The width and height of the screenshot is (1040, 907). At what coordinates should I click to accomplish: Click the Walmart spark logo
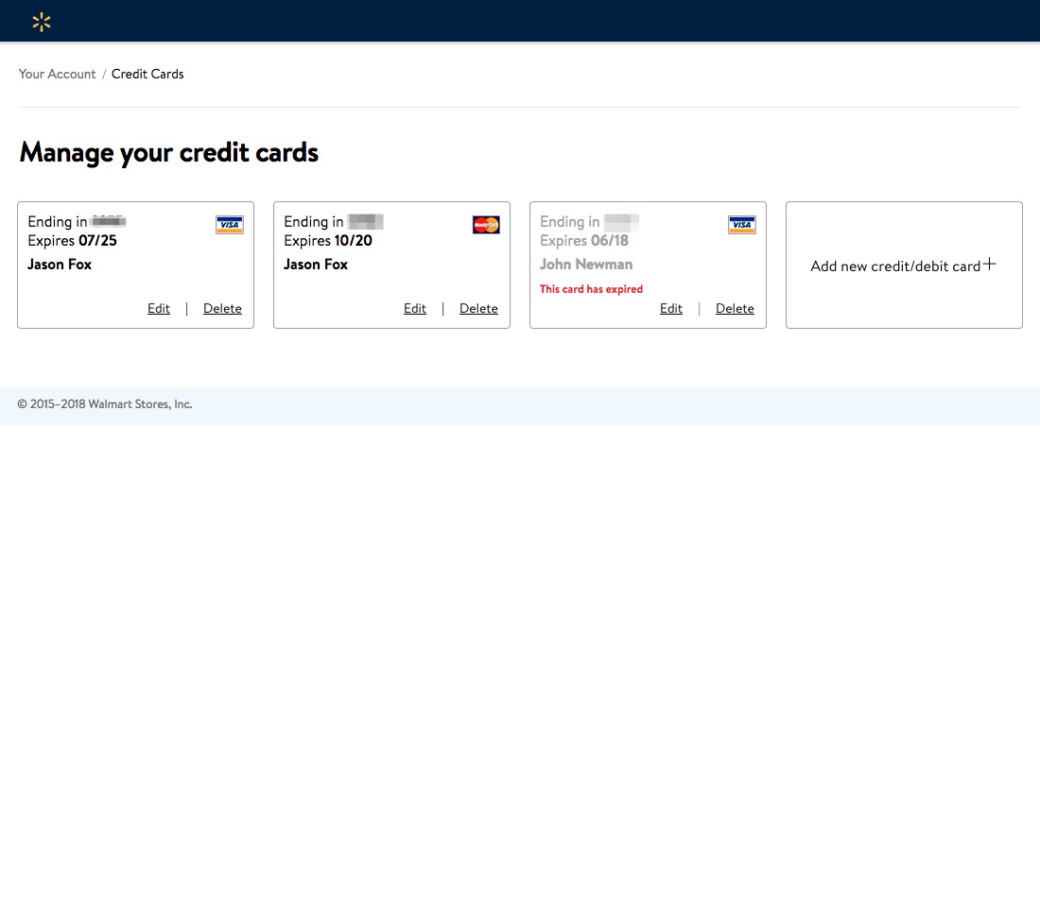(x=42, y=21)
